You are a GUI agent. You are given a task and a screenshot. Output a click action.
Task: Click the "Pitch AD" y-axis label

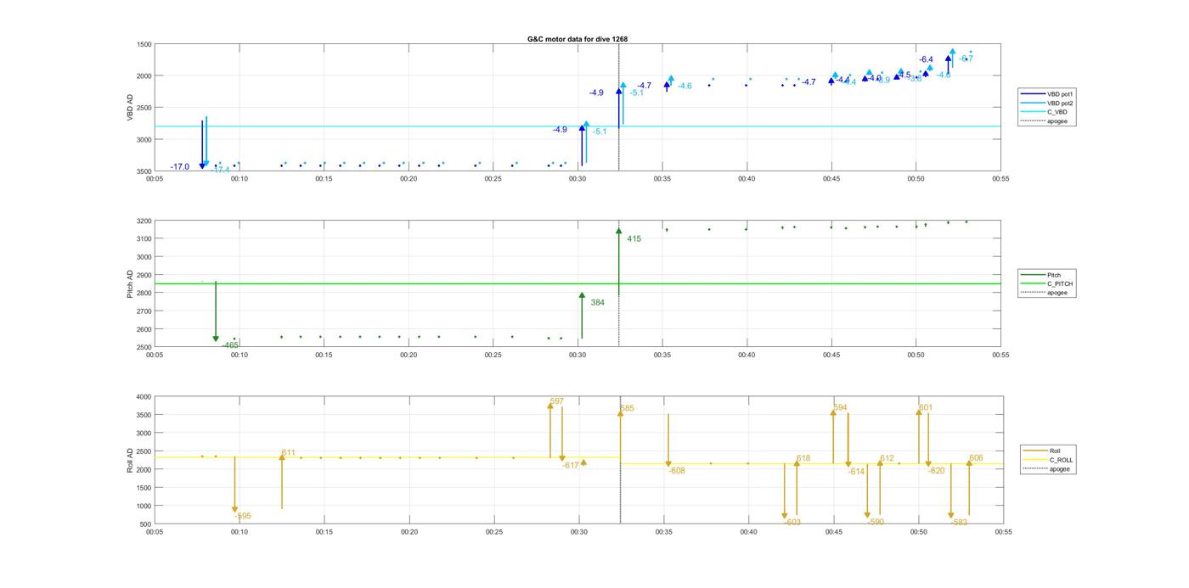pos(130,283)
